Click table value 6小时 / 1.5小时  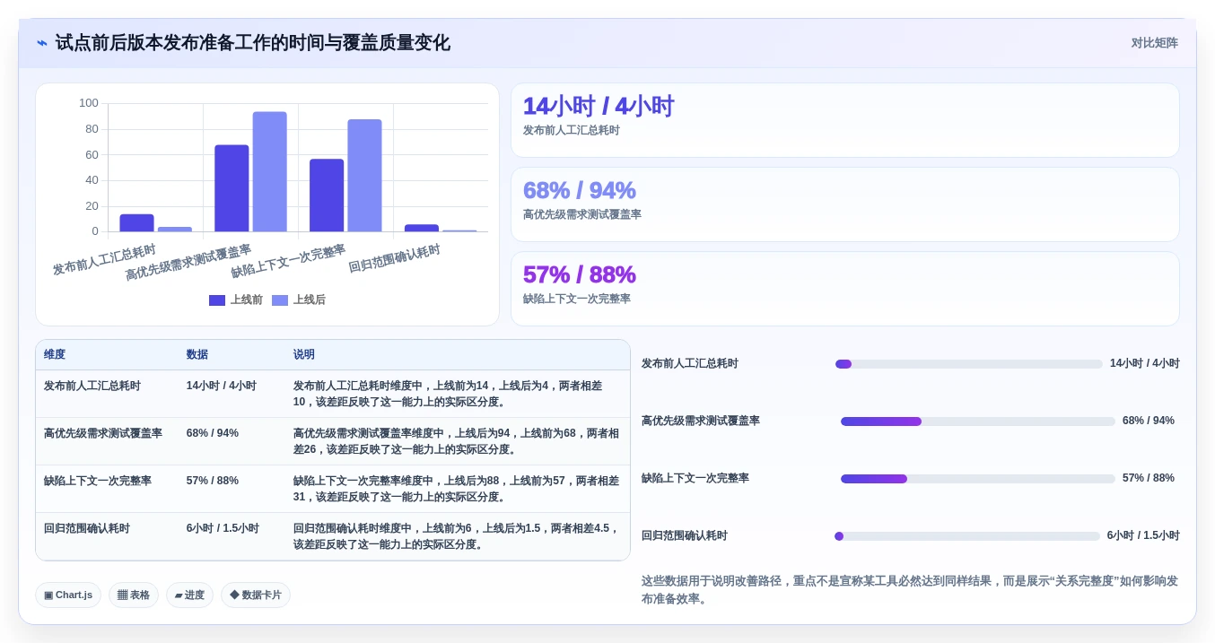(223, 528)
